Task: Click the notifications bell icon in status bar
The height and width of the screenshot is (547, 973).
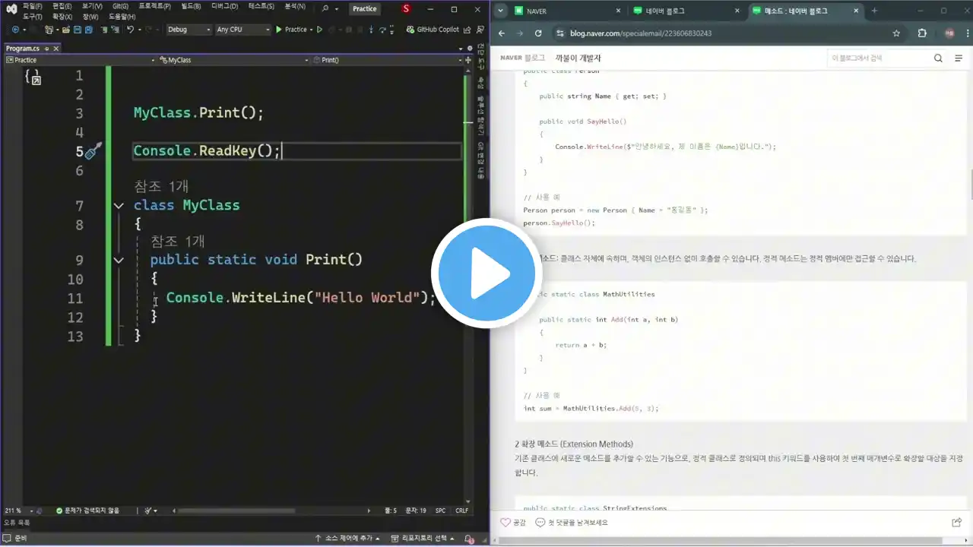Action: click(470, 538)
